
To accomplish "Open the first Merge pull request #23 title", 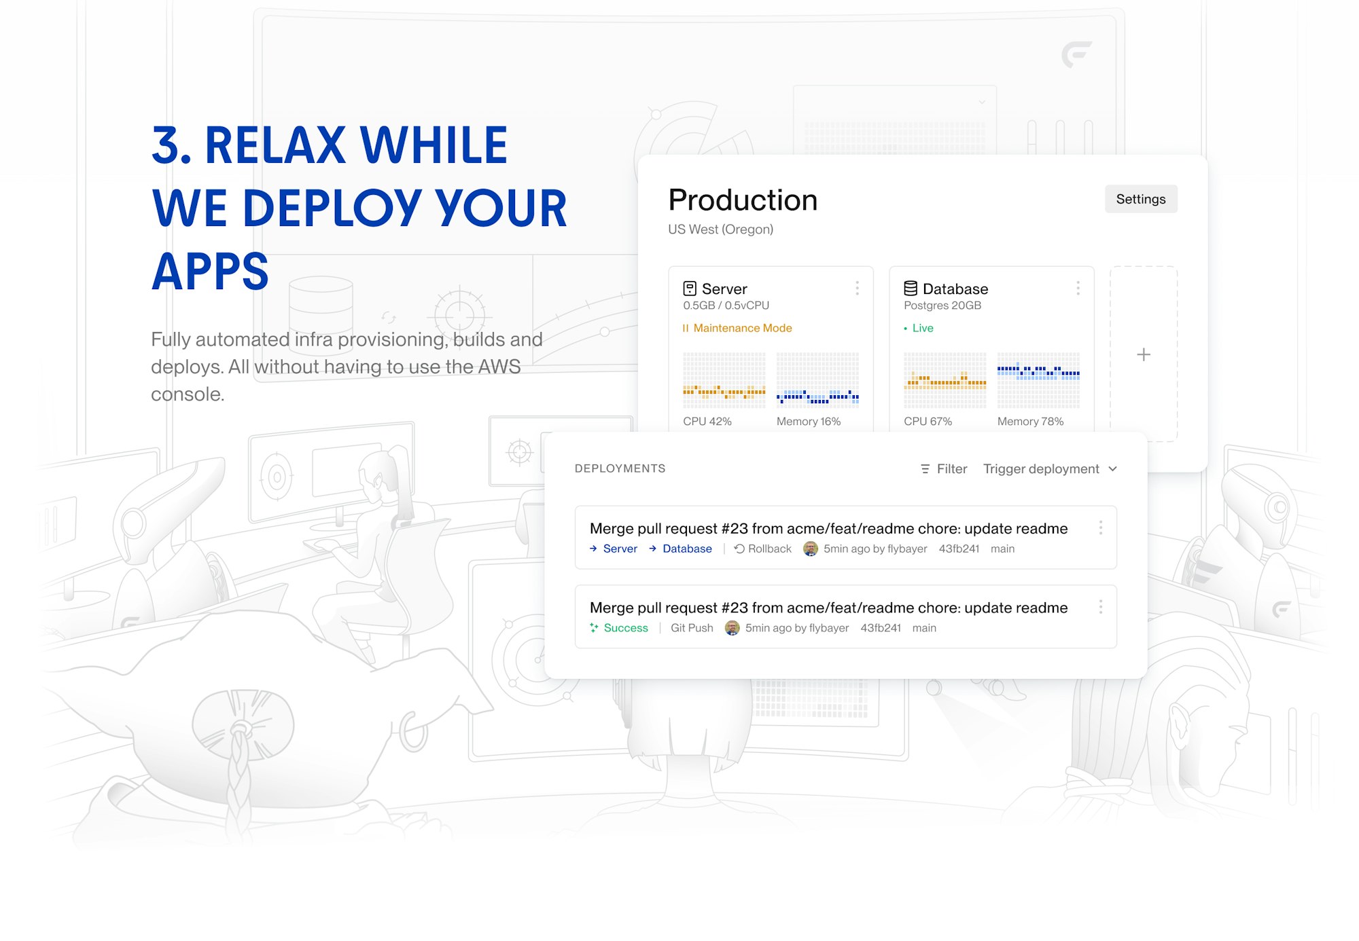I will (x=828, y=528).
